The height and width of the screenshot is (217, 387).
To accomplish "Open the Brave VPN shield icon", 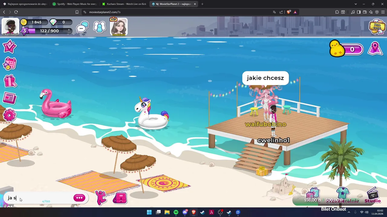I will pos(377,12).
